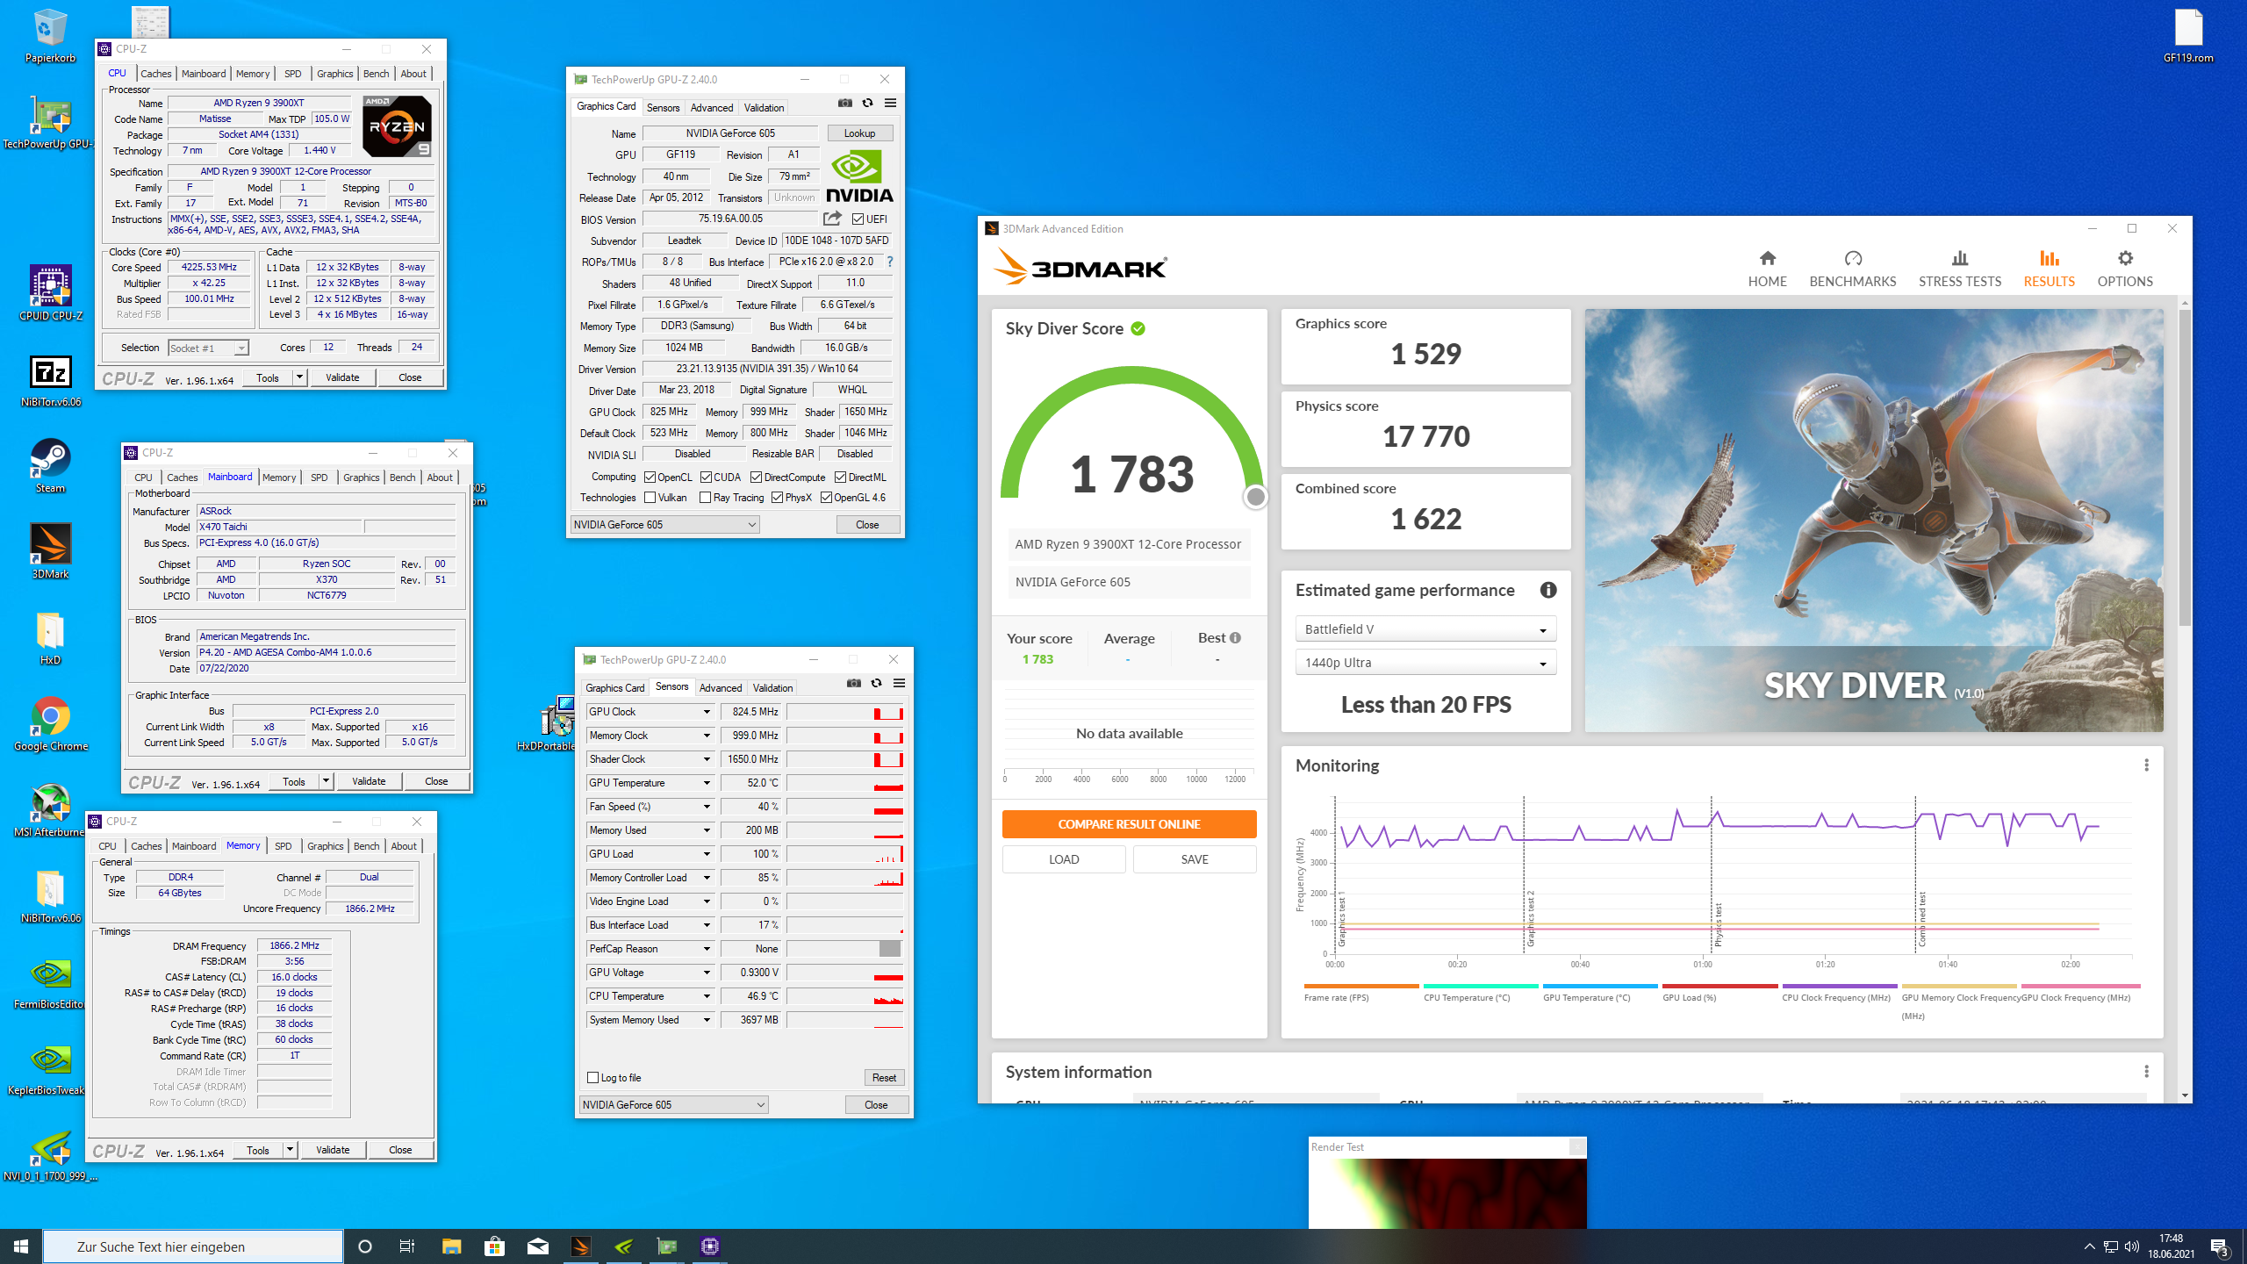Image resolution: width=2247 pixels, height=1264 pixels.
Task: Refresh sensors in the lower GPU-Z window
Action: pyautogui.click(x=876, y=683)
